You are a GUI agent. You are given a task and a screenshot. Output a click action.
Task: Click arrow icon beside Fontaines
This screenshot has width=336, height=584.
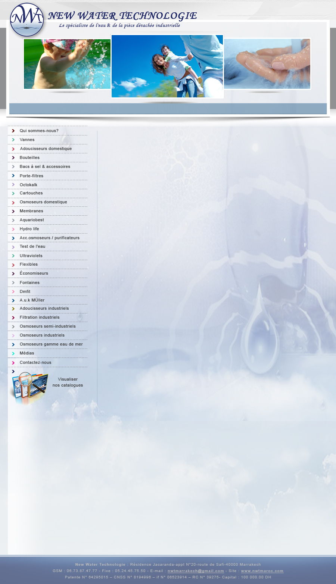point(13,283)
